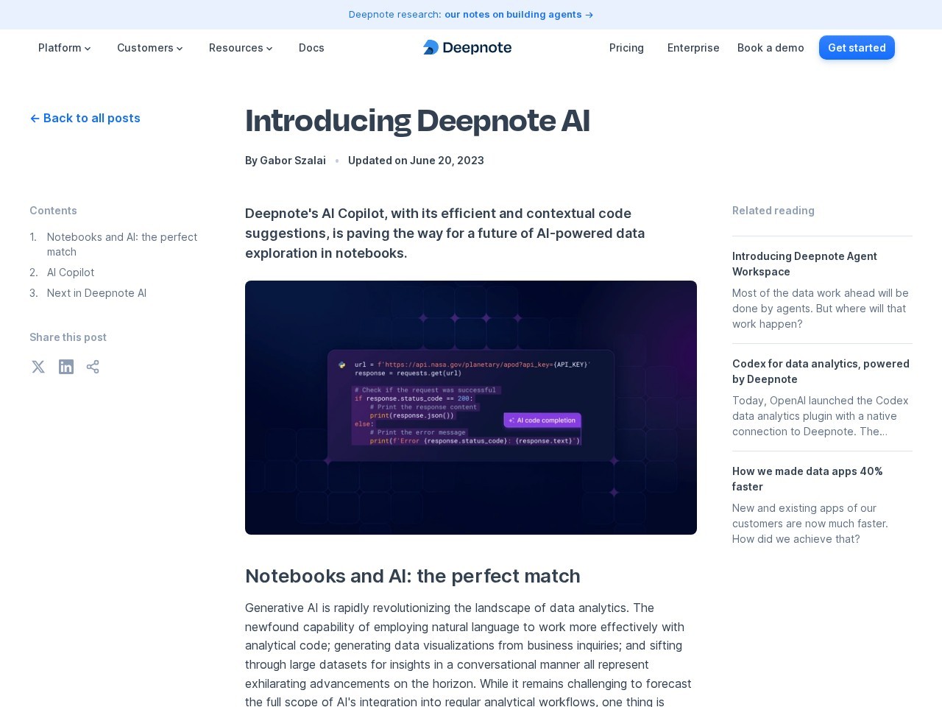
Task: Go to the Pricing page
Action: [626, 48]
